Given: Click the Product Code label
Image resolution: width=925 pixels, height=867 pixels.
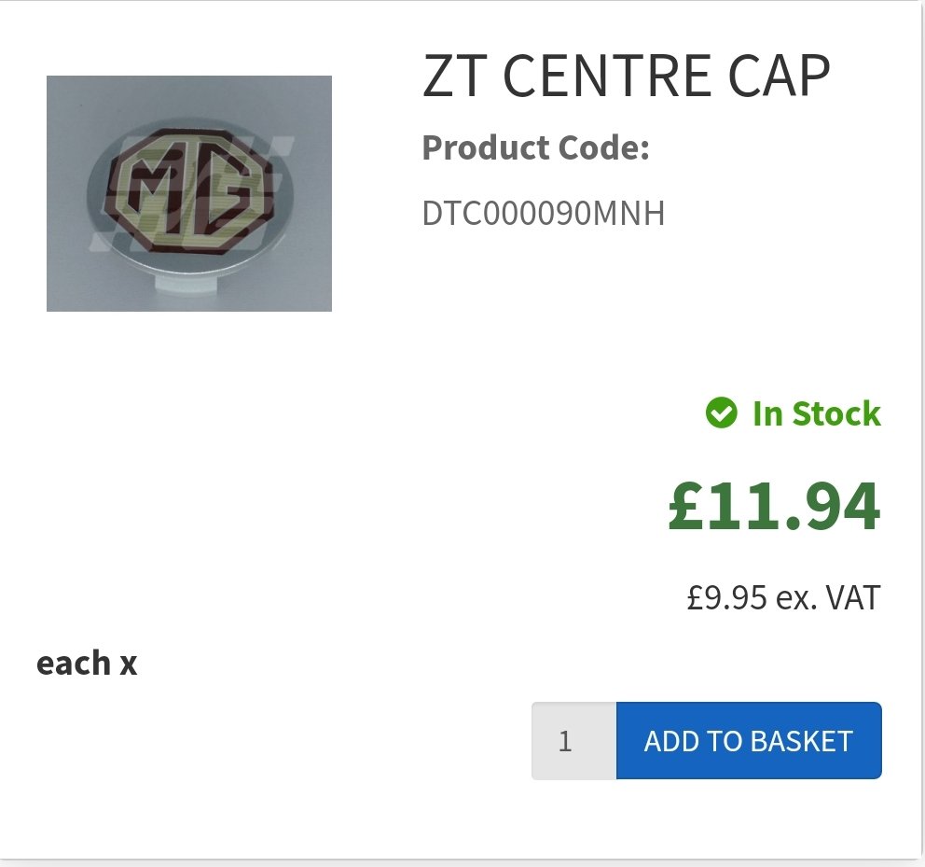Looking at the screenshot, I should [535, 147].
